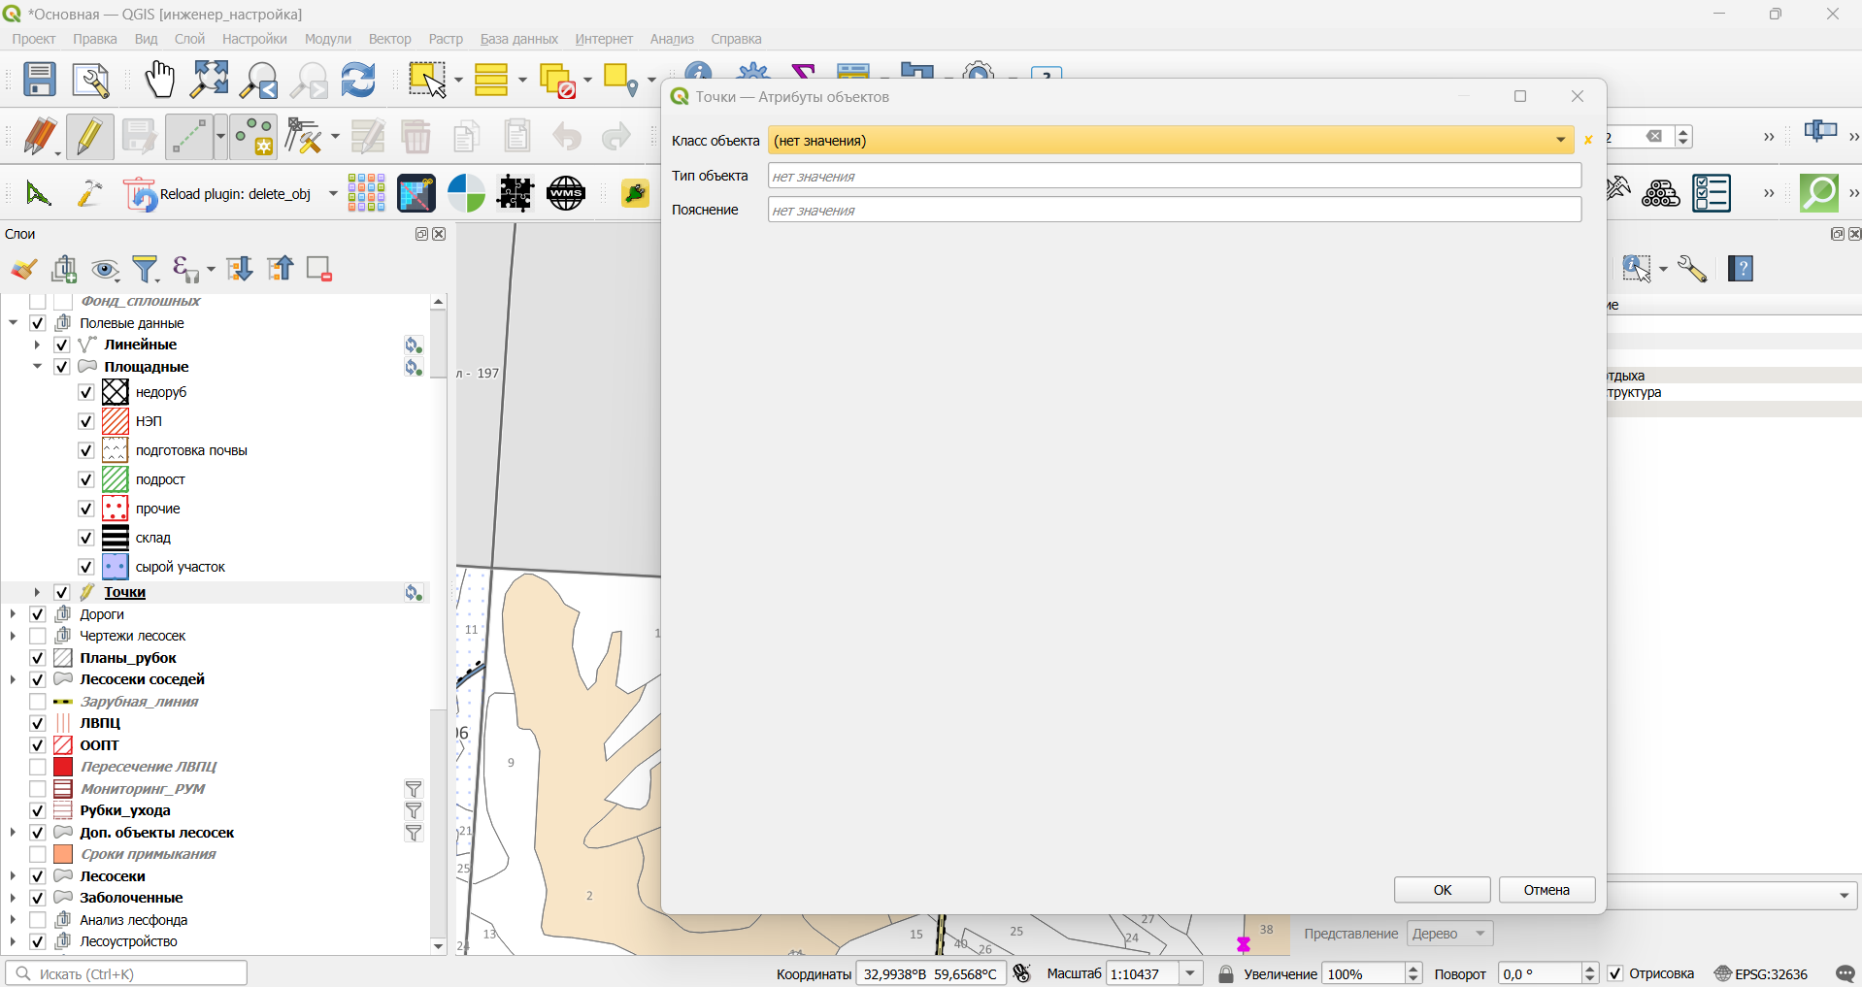This screenshot has width=1862, height=987.
Task: Open the Вектор menu
Action: click(389, 39)
